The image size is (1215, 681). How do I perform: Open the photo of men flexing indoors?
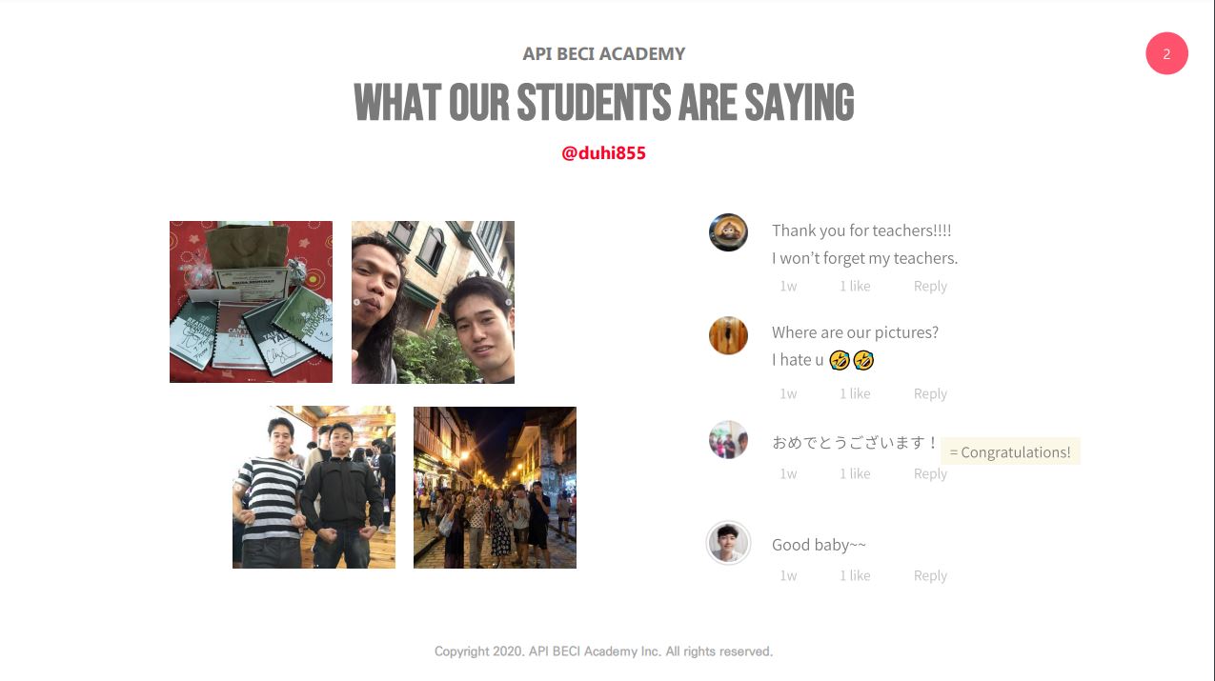314,488
